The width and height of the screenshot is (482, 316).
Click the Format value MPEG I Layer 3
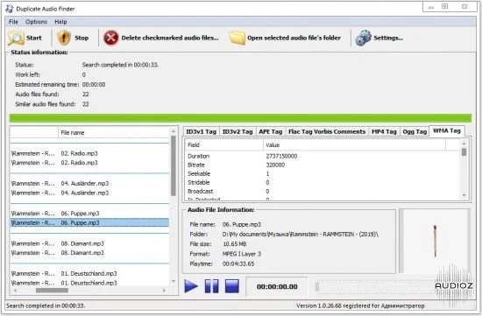pos(242,254)
